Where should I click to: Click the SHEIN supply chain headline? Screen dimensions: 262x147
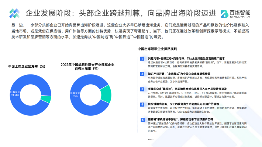click(183, 104)
